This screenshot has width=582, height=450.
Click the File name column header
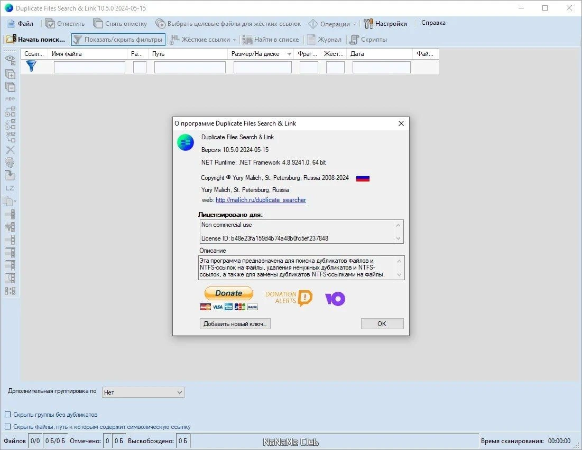(88, 54)
